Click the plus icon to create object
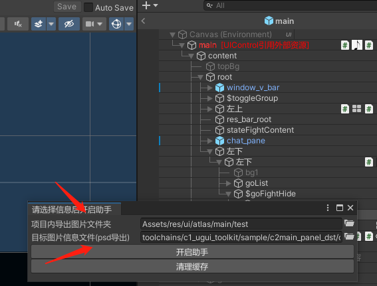The width and height of the screenshot is (377, 286). coord(146,5)
